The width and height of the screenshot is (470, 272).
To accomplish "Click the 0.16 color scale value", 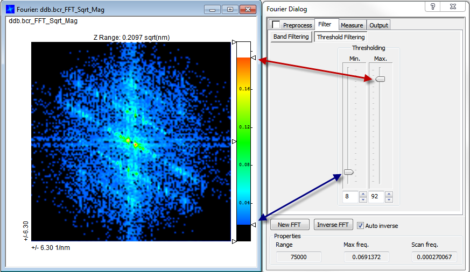I will (244, 89).
